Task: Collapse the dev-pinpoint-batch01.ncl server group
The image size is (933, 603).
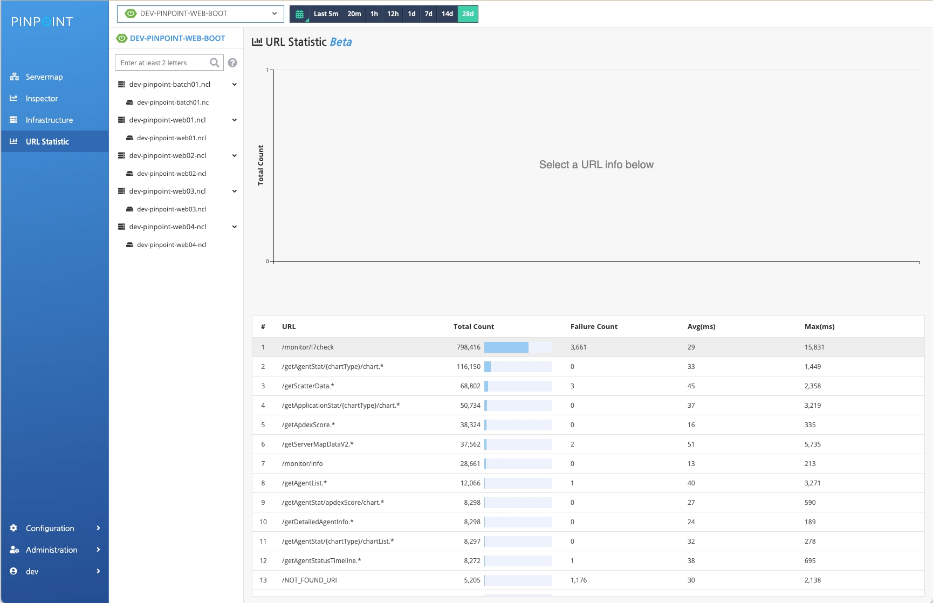Action: [x=234, y=84]
